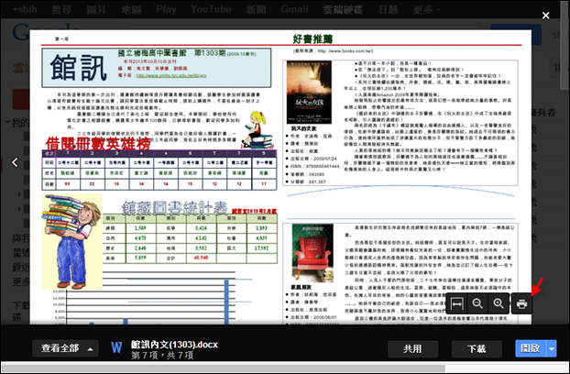Image resolution: width=570 pixels, height=374 pixels.
Task: Click the 館訊 masthead title
Action: click(x=79, y=68)
